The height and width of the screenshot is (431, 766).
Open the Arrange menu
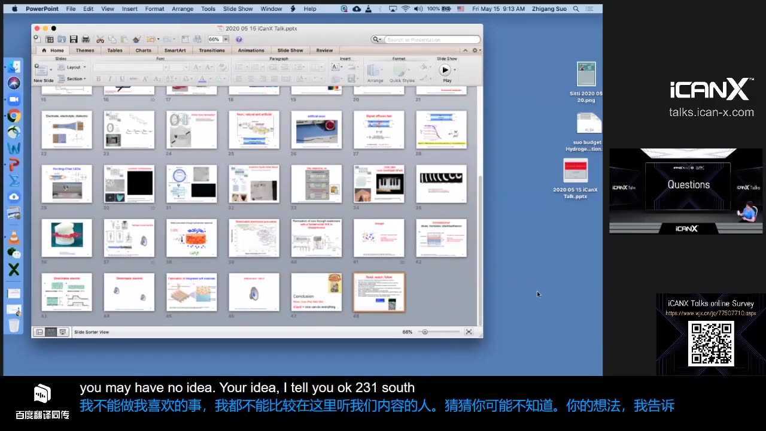(183, 9)
